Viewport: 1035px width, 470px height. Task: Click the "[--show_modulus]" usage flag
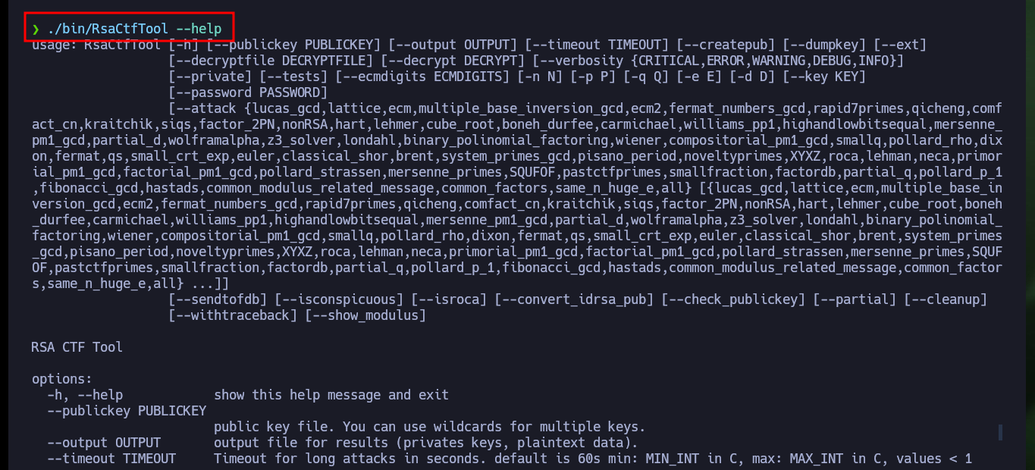[x=365, y=315]
